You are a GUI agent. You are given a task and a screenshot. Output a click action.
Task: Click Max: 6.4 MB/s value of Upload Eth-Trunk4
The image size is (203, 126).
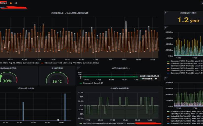pyautogui.click(x=197, y=114)
